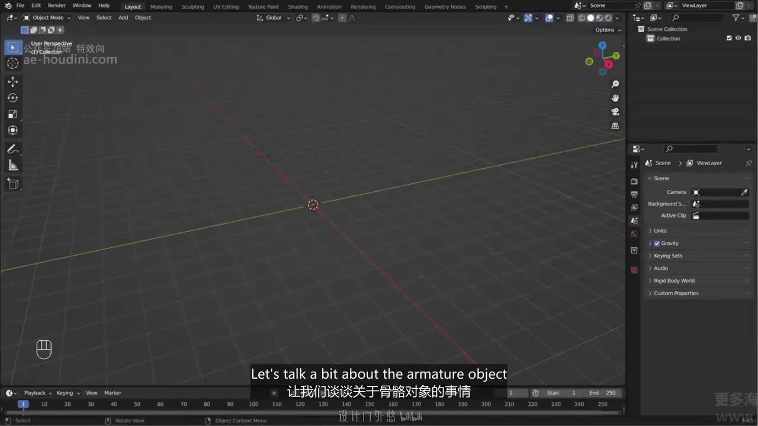Select the Select Box tool

click(12, 47)
